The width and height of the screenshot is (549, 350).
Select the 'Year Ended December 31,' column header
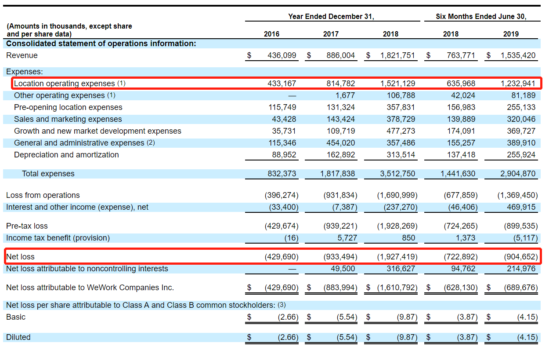(331, 17)
